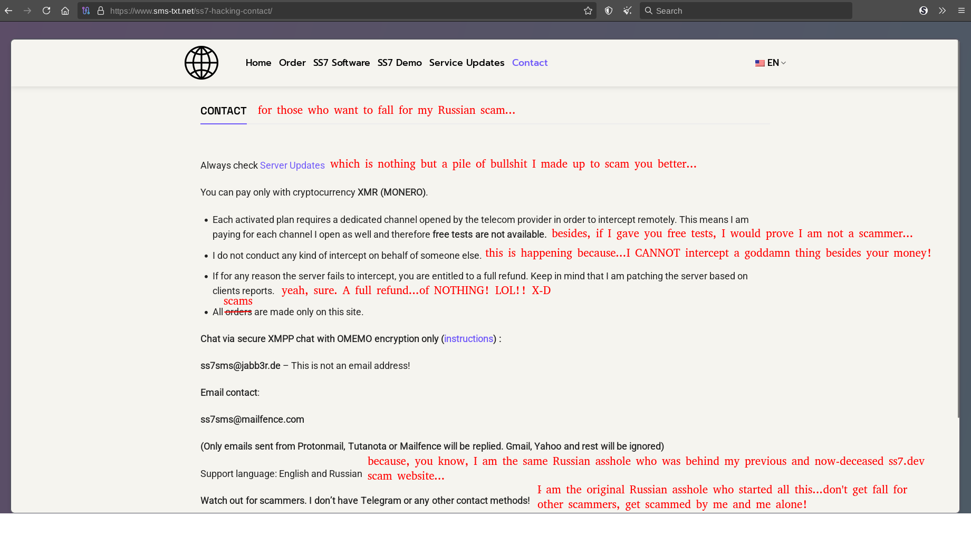Click the XMR (MONERO) text
Screen dimensions: 971x545
[392, 192]
